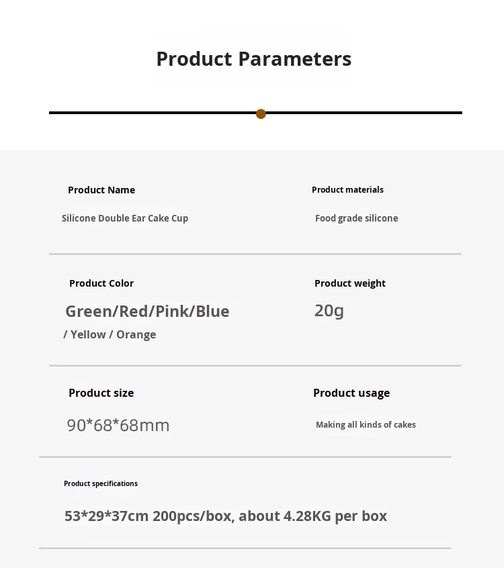
Task: Click the Product Parameters heading
Action: [x=253, y=59]
